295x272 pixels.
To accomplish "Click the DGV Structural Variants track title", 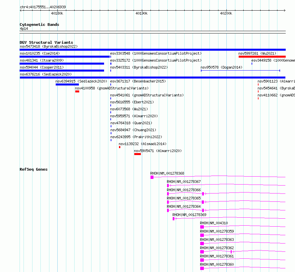I will click(46, 42).
